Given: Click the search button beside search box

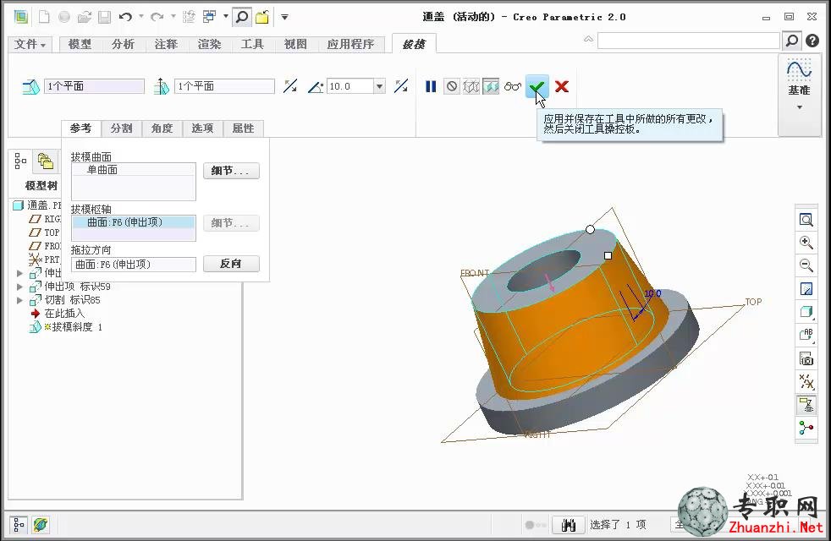Looking at the screenshot, I should pos(792,41).
